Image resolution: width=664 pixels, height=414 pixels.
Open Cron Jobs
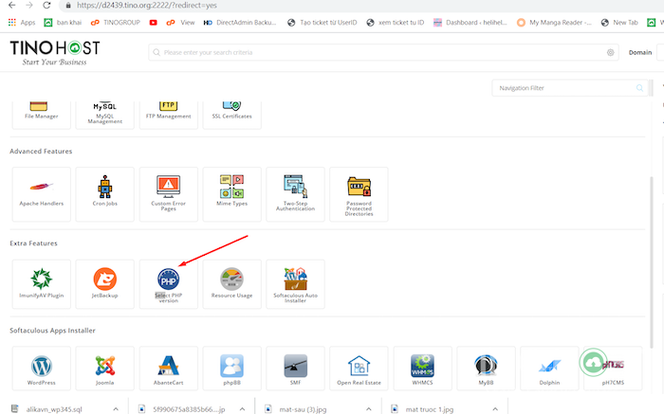(x=105, y=194)
